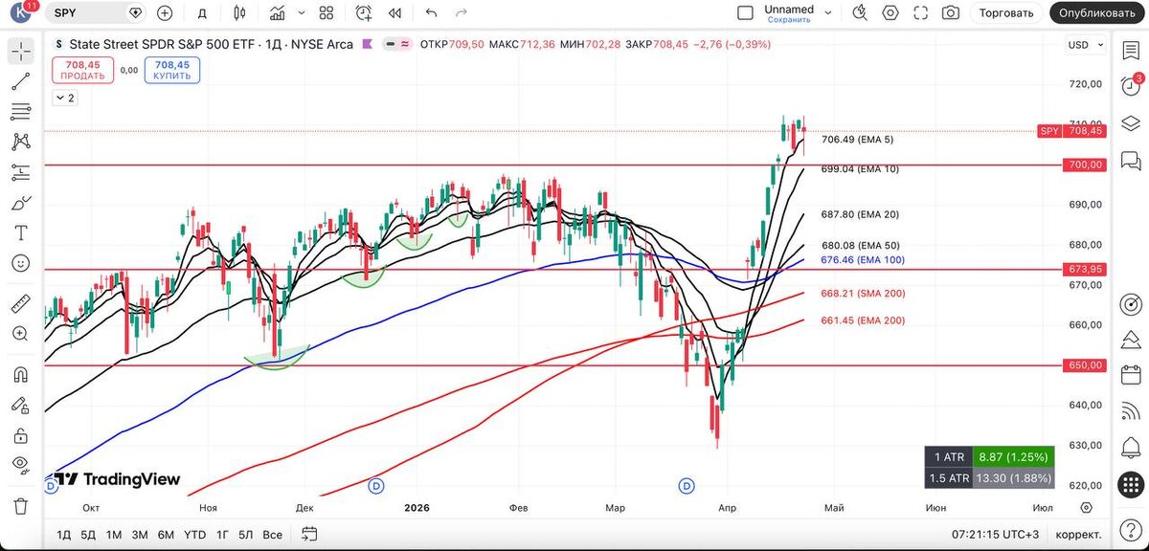Open the chats speech bubble panel
This screenshot has height=551, width=1149.
(1132, 159)
